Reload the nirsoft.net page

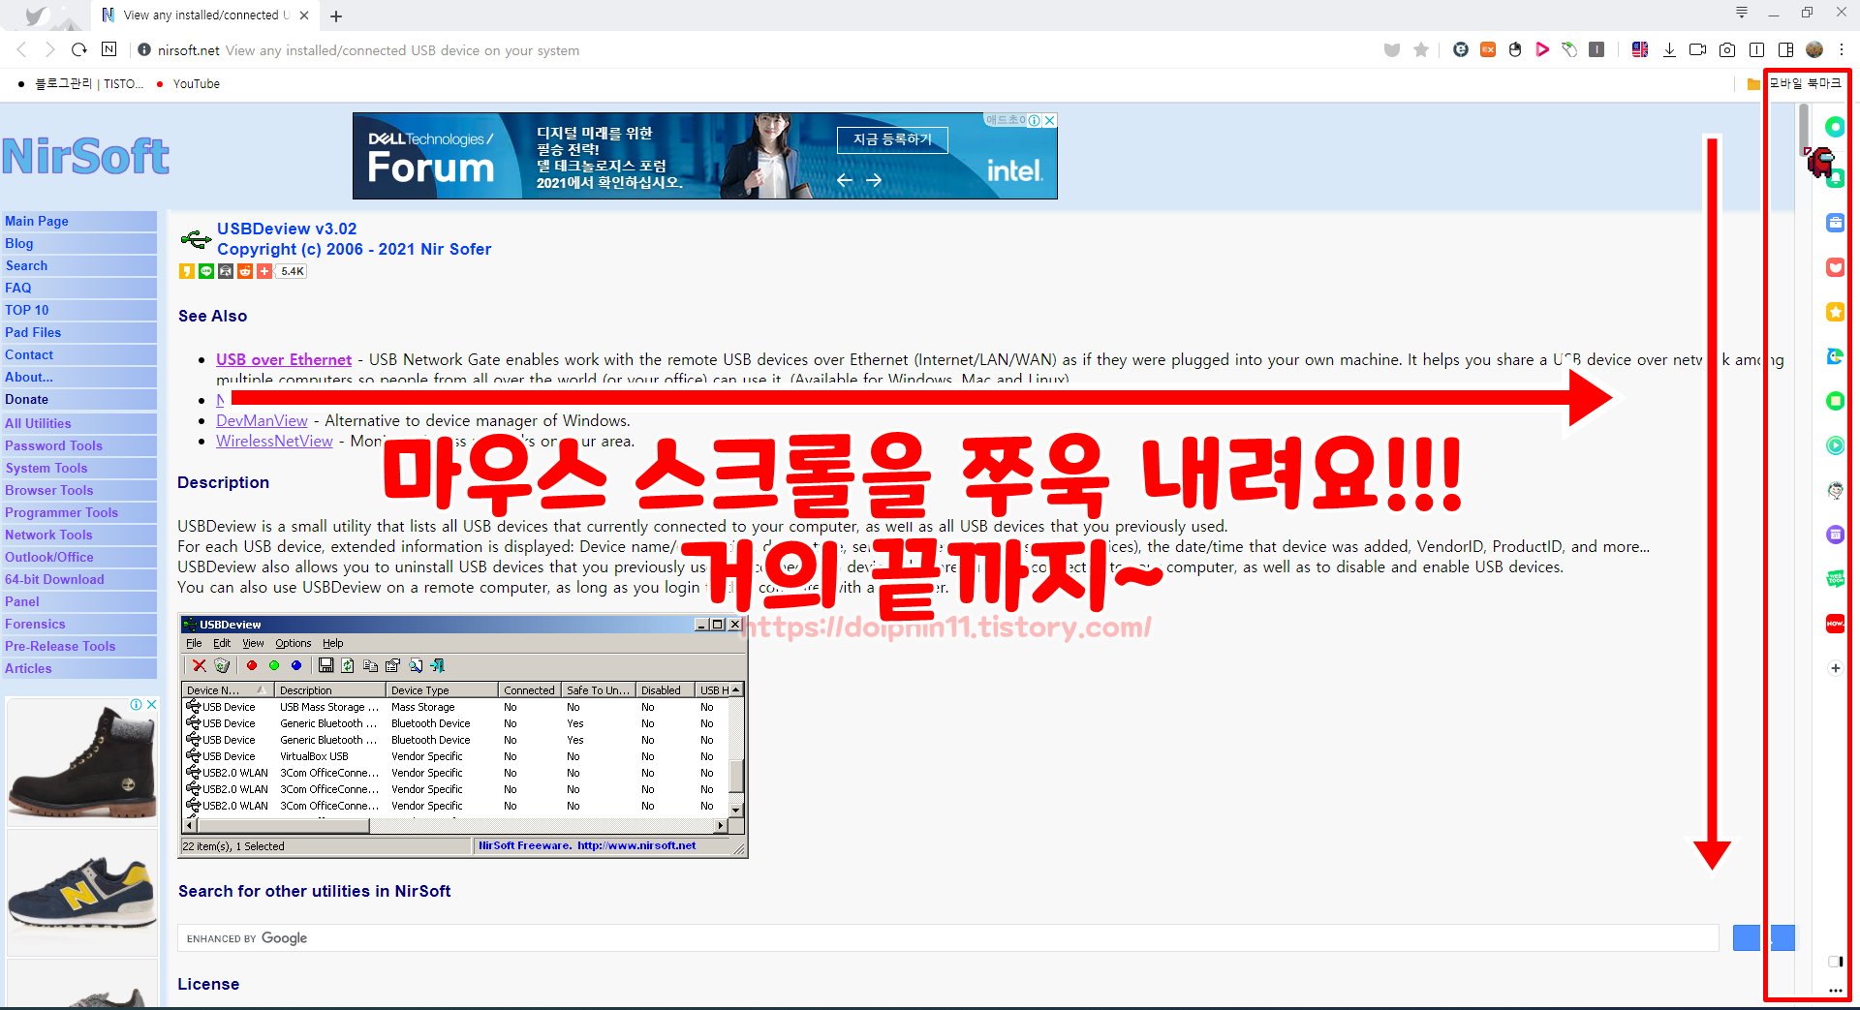click(79, 49)
